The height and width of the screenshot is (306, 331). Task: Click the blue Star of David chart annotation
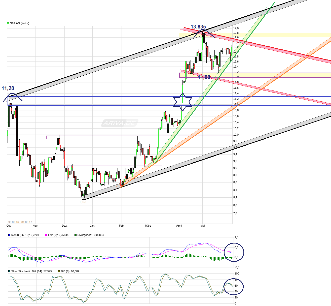click(x=182, y=102)
